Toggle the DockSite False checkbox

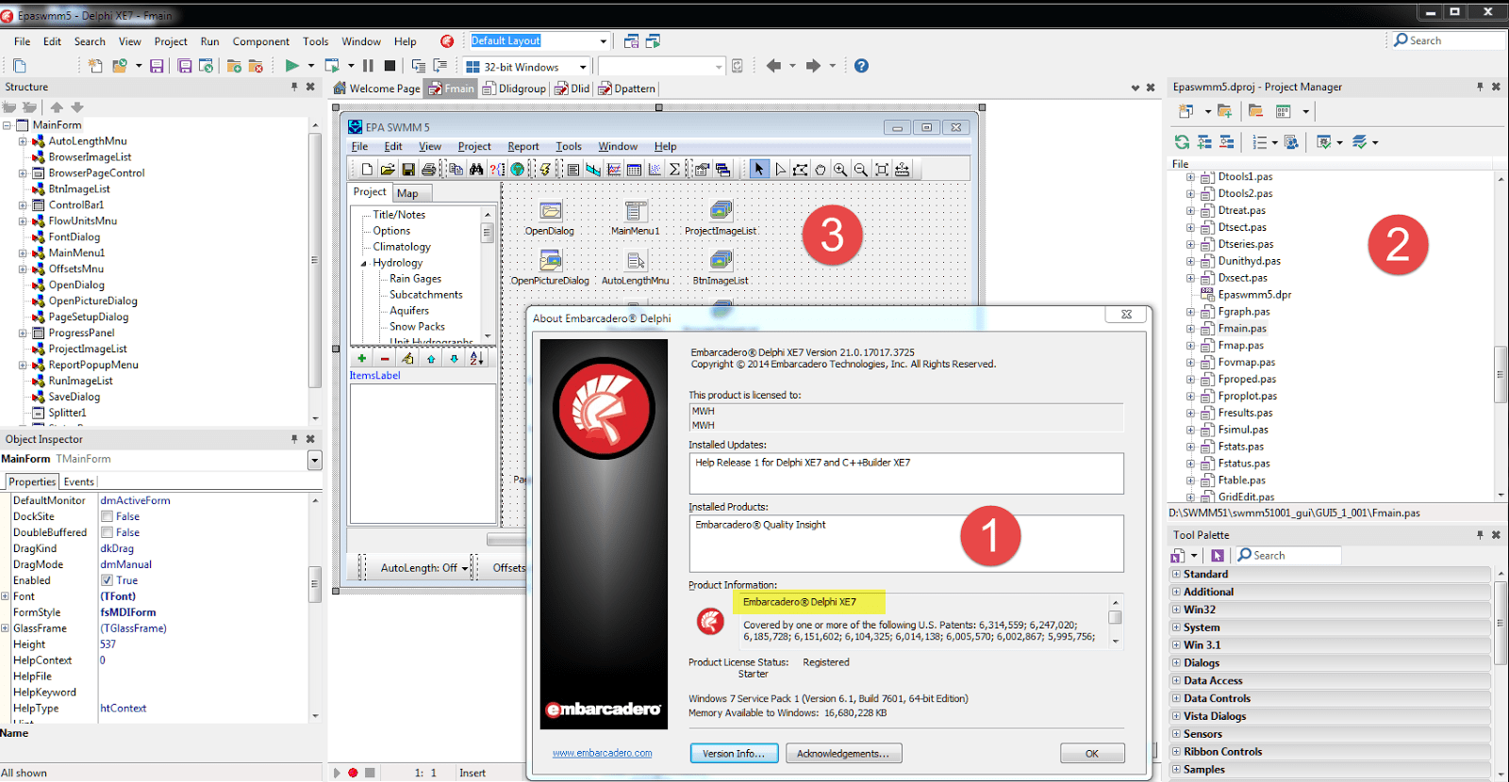coord(107,516)
